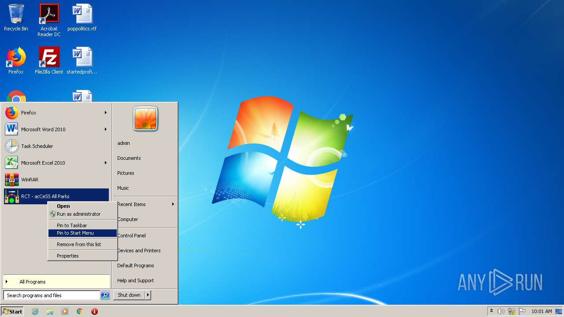Image resolution: width=564 pixels, height=317 pixels.
Task: Open the Recycle Bin desktop icon
Action: (16, 18)
